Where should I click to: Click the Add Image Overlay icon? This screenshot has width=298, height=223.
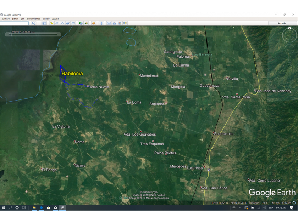(68, 23)
